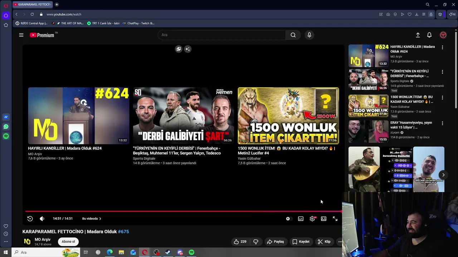
Task: Launch Steam from the taskbar
Action: tap(168, 252)
